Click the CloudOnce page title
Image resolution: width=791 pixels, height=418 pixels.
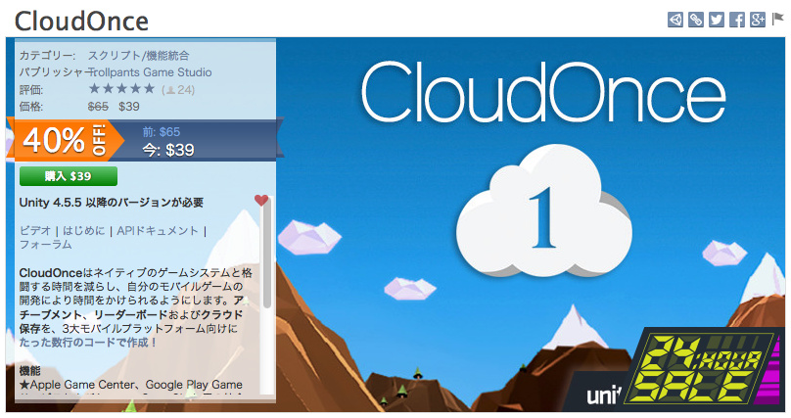81,22
